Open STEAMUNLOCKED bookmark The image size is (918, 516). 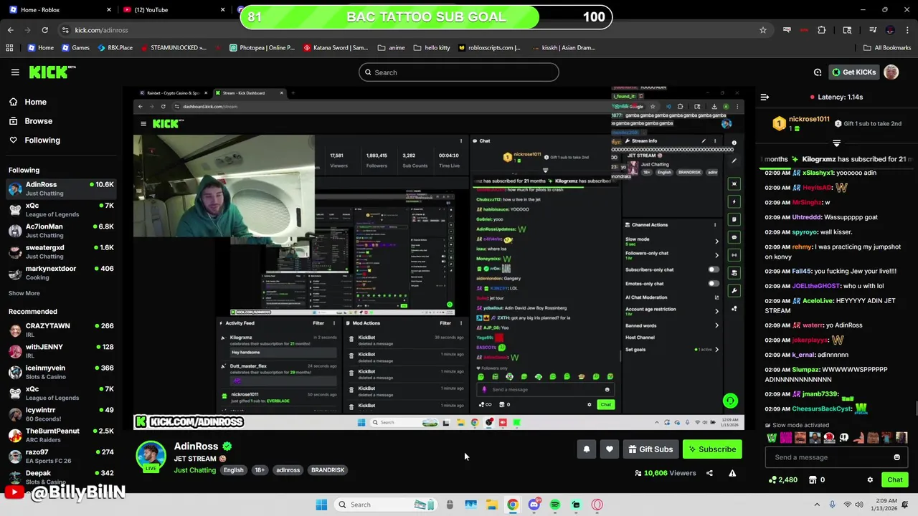173,48
